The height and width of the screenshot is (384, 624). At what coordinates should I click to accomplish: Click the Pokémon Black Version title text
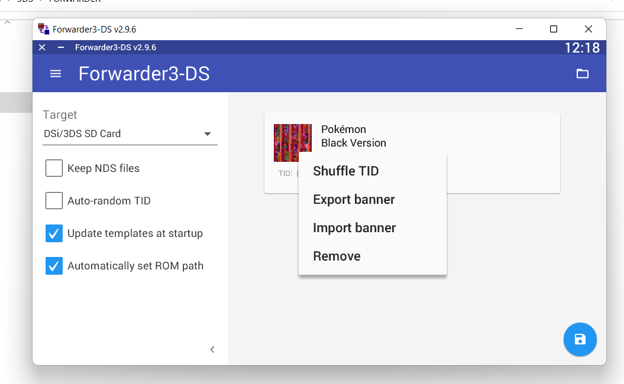pos(353,136)
